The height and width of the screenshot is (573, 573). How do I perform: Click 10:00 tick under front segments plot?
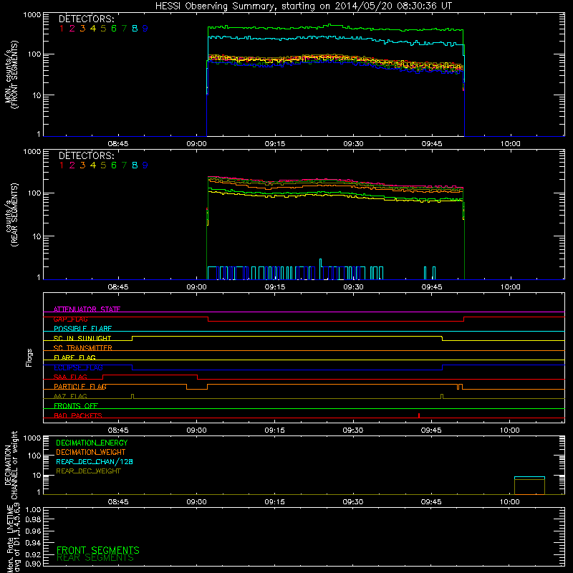coord(510,144)
